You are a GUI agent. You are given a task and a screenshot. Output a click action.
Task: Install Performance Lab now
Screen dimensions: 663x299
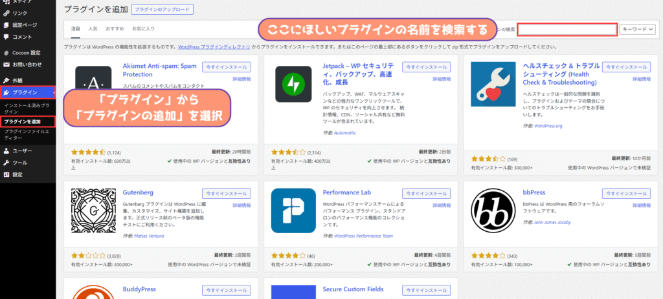pos(426,194)
